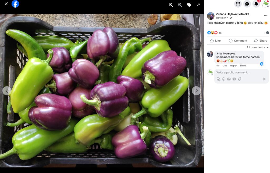Screen dimensions: 270x173
Task: Enter fullscreen photo view
Action: click(198, 5)
